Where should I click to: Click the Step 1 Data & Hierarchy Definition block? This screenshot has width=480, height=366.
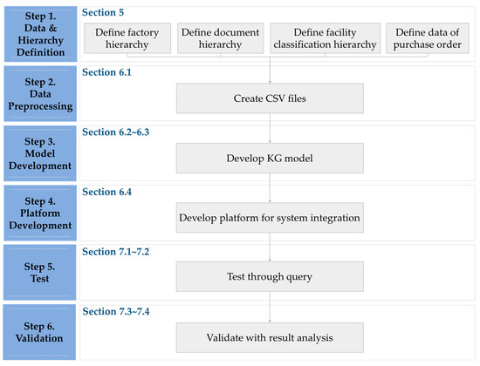point(40,34)
